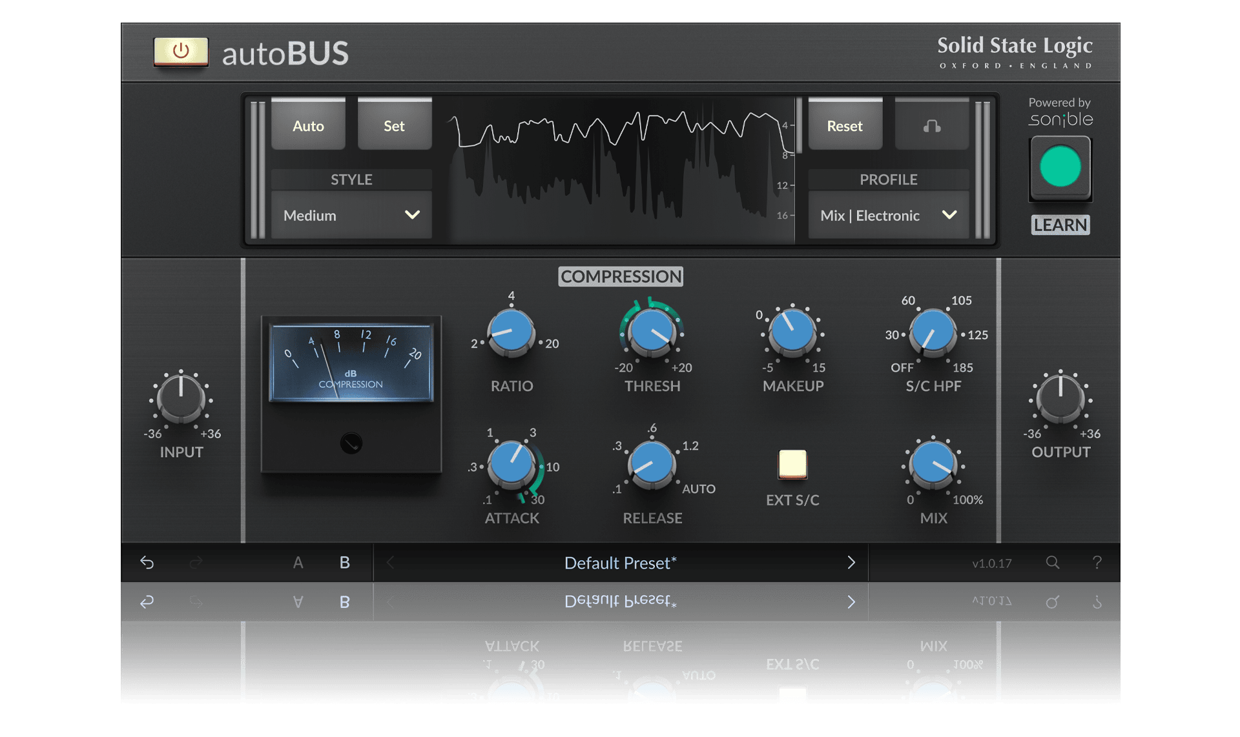Open the STYLE Medium dropdown
The width and height of the screenshot is (1240, 737).
(351, 216)
